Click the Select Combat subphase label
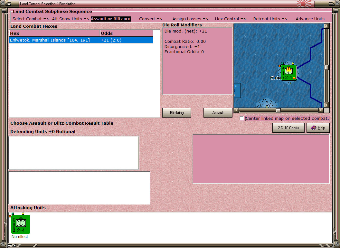Image resolution: width=340 pixels, height=248 pixels. click(31, 19)
